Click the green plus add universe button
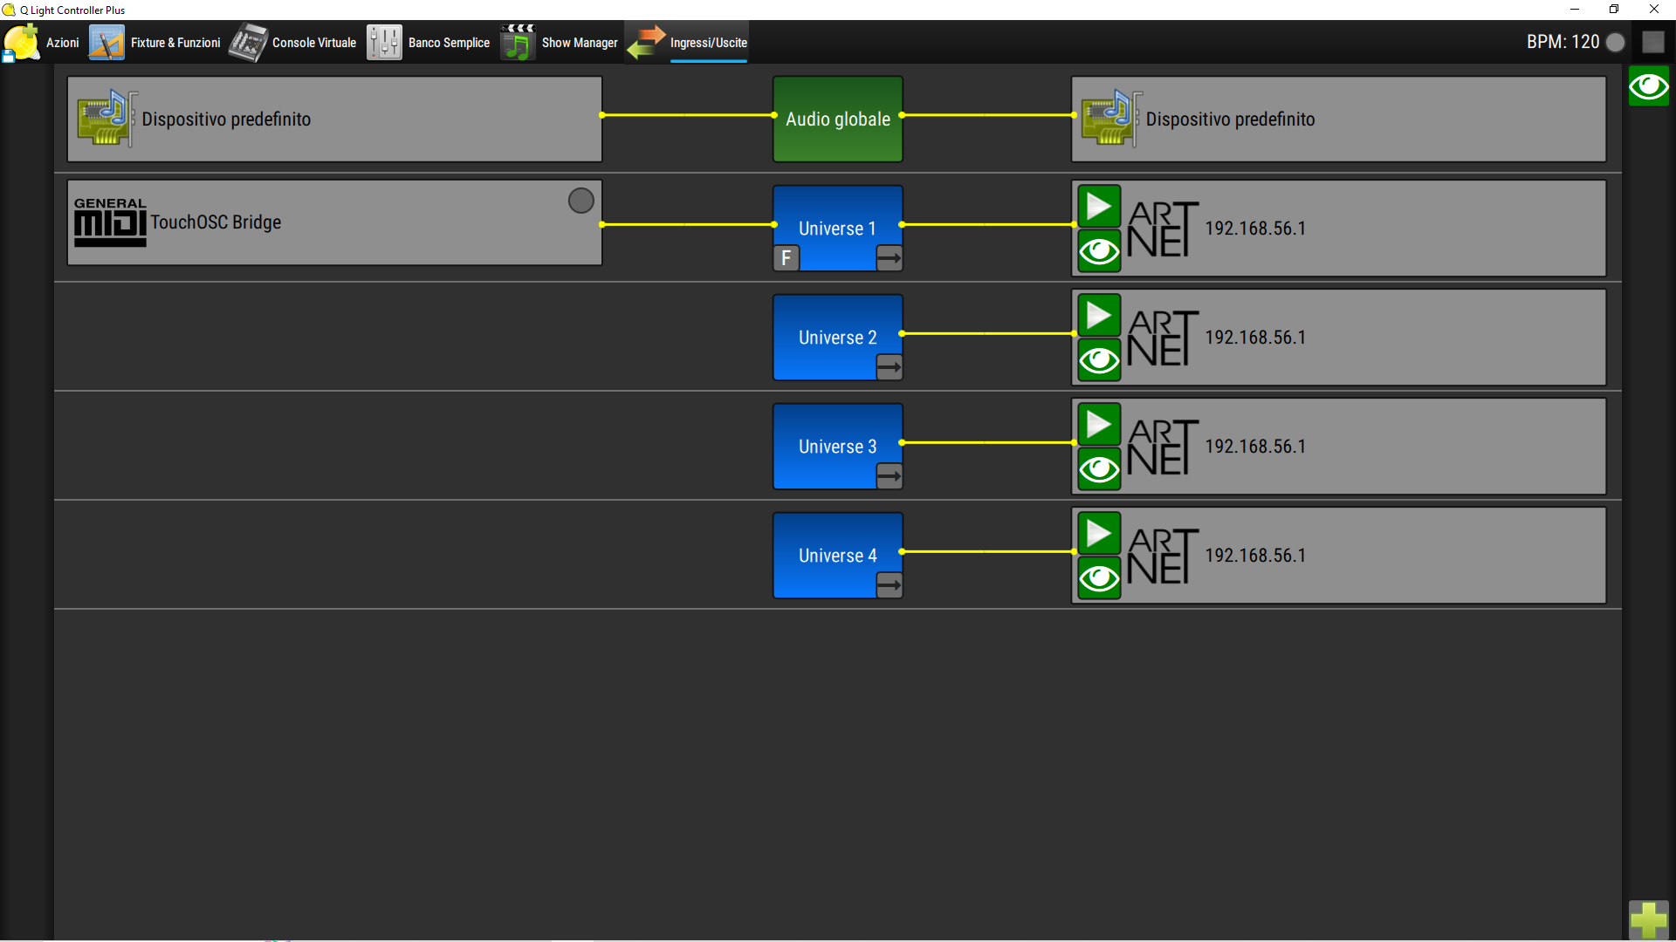 point(1648,920)
